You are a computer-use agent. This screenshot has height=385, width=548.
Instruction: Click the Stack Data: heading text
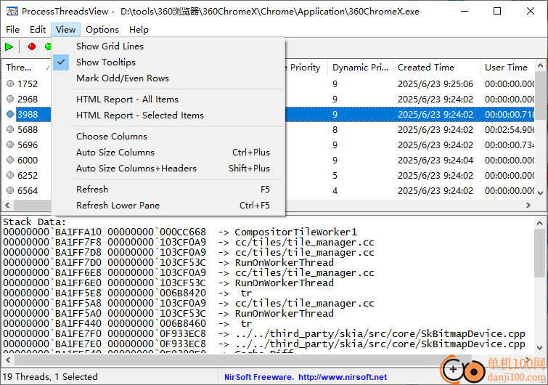(34, 222)
